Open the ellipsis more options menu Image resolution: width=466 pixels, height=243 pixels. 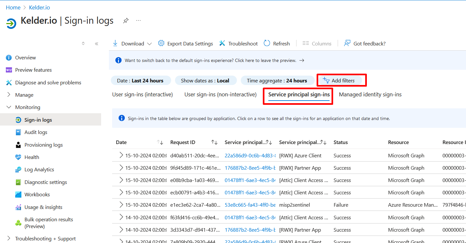pos(138,20)
